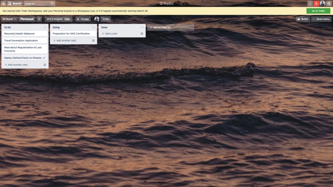Image resolution: width=333 pixels, height=187 pixels.
Task: Show the board menu
Action: (x=321, y=19)
